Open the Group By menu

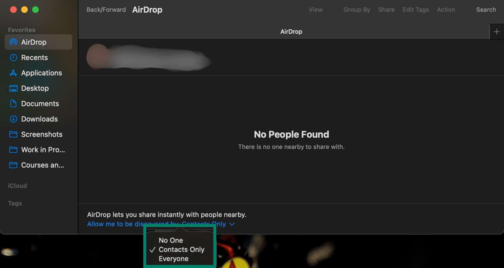point(357,10)
